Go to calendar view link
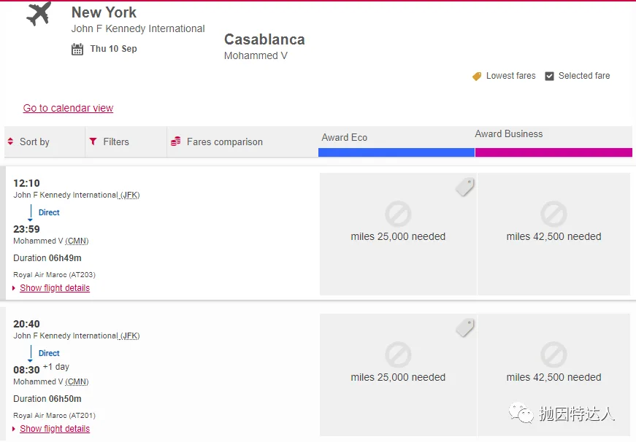The height and width of the screenshot is (442, 636). [x=68, y=108]
